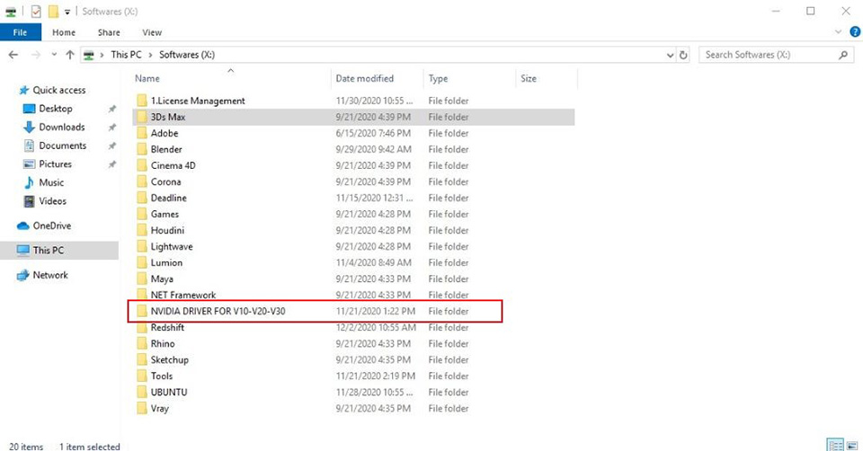Select the Blender folder icon
This screenshot has width=863, height=451.
[142, 149]
